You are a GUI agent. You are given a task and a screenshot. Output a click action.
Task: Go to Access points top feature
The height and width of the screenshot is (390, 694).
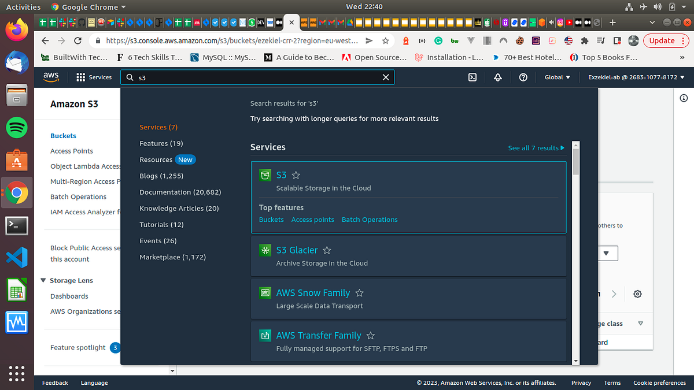click(313, 220)
